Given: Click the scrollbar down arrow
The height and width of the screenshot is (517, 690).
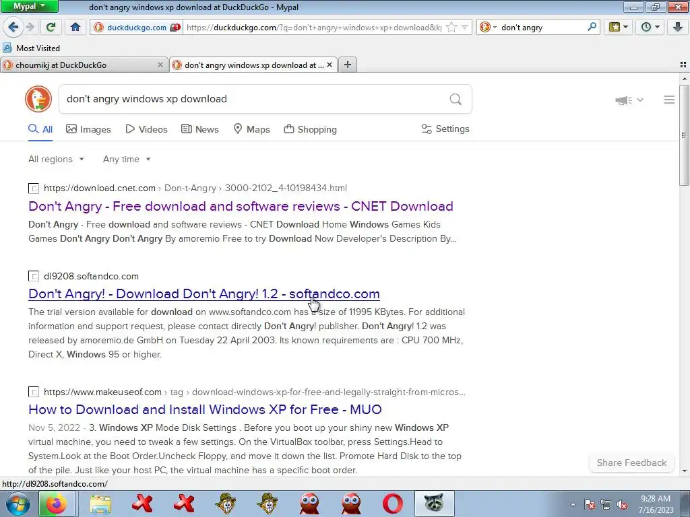Looking at the screenshot, I should tap(685, 471).
